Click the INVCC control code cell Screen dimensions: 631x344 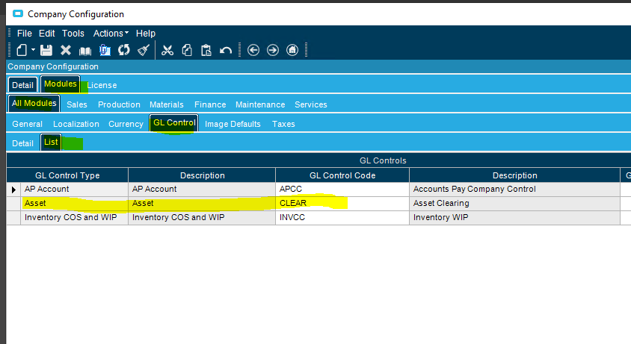point(342,217)
